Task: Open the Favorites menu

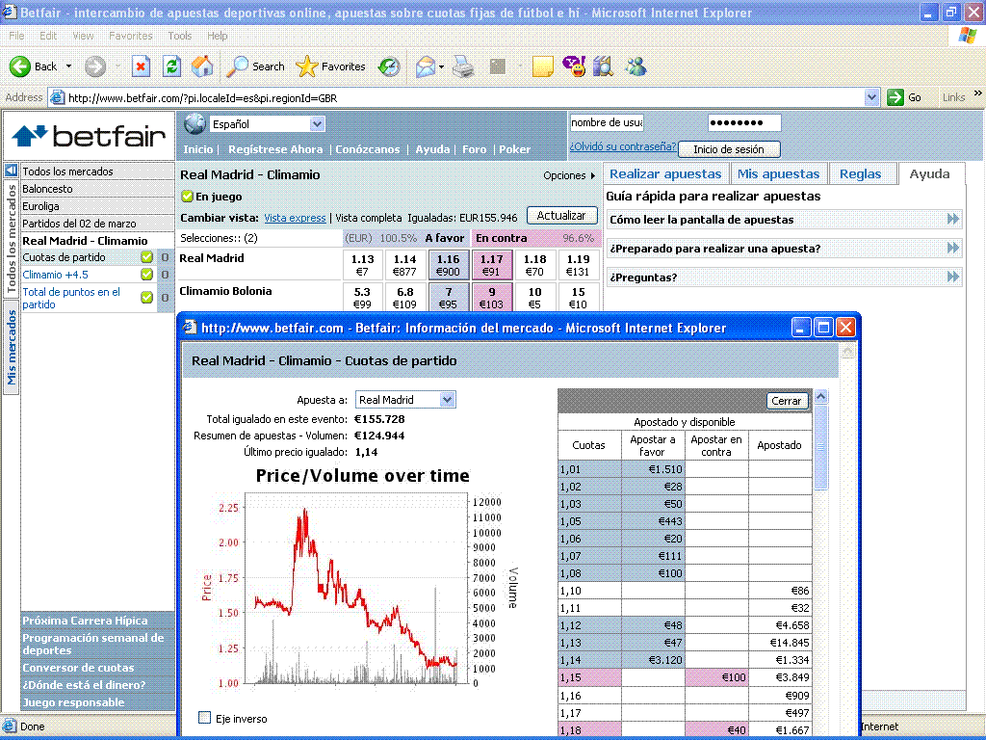Action: (x=131, y=36)
